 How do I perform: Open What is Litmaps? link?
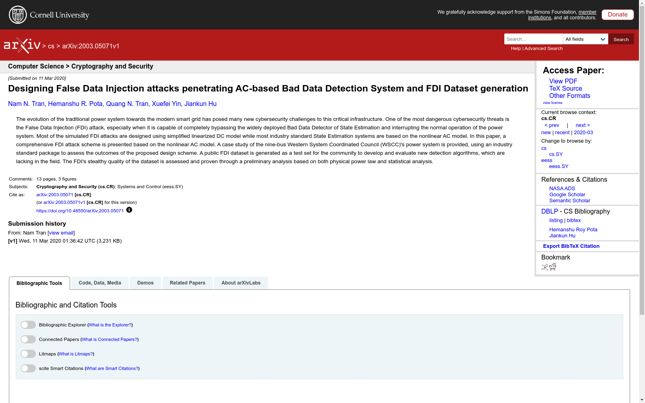click(x=76, y=354)
